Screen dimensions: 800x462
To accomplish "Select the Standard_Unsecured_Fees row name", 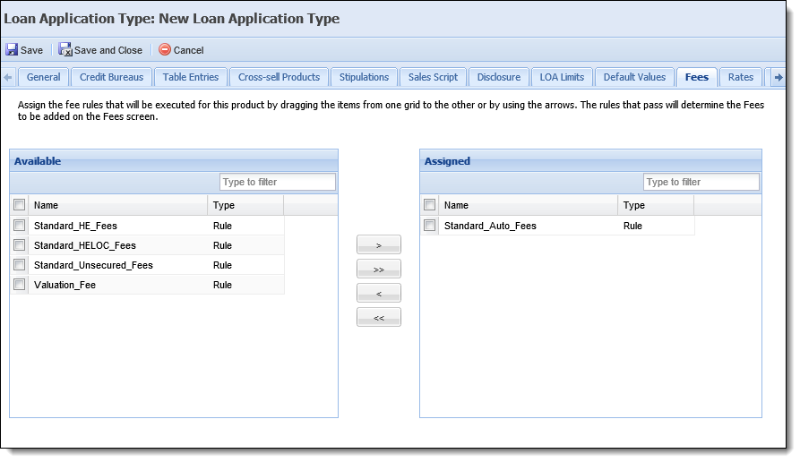I will point(93,265).
